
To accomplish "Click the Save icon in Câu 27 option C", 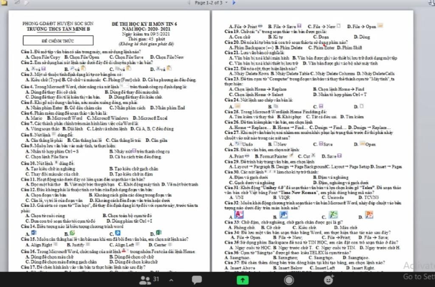I will pos(321,143).
